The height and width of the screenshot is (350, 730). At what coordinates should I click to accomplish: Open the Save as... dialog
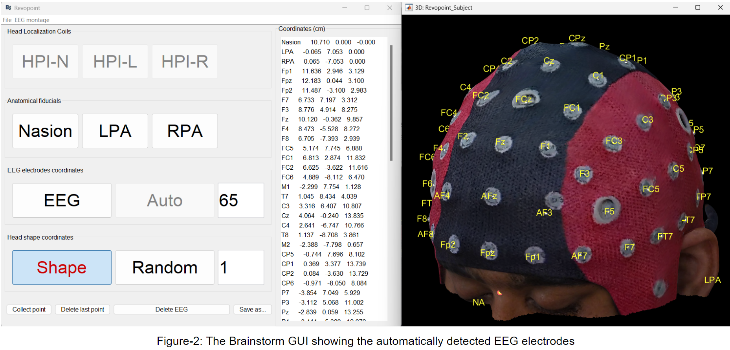[252, 310]
